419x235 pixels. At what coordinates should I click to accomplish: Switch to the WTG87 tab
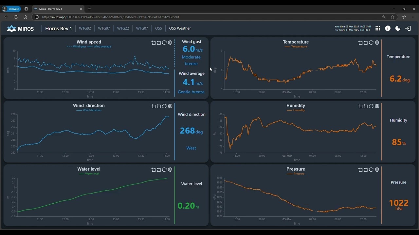point(104,28)
